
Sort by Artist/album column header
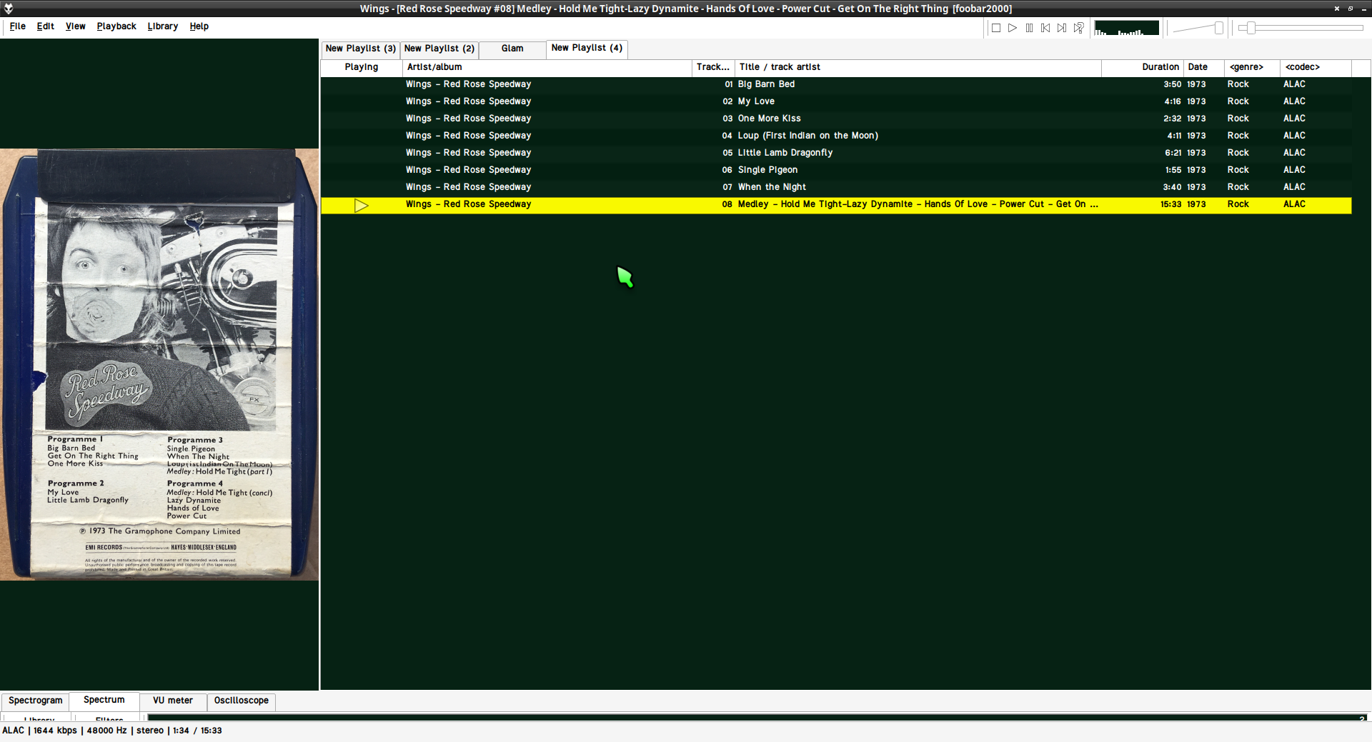[x=547, y=67]
